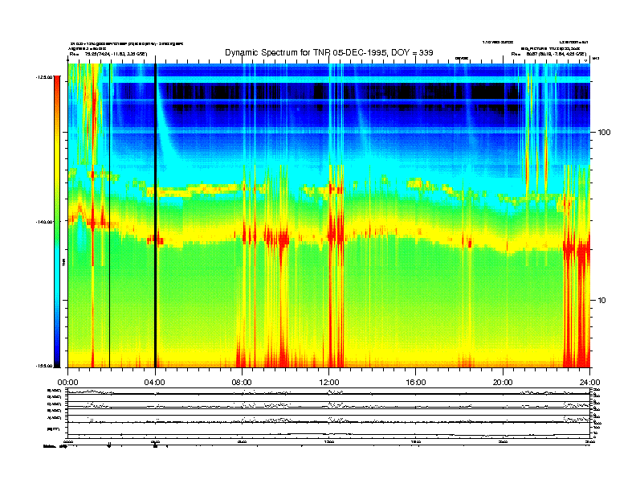
Task: Click the 100 frequency axis label
Action: tap(604, 133)
